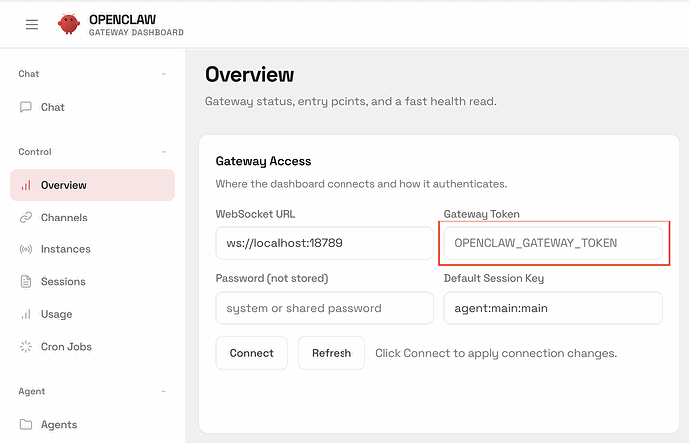The image size is (689, 443).
Task: Click the Instances broadcast icon
Action: [26, 249]
